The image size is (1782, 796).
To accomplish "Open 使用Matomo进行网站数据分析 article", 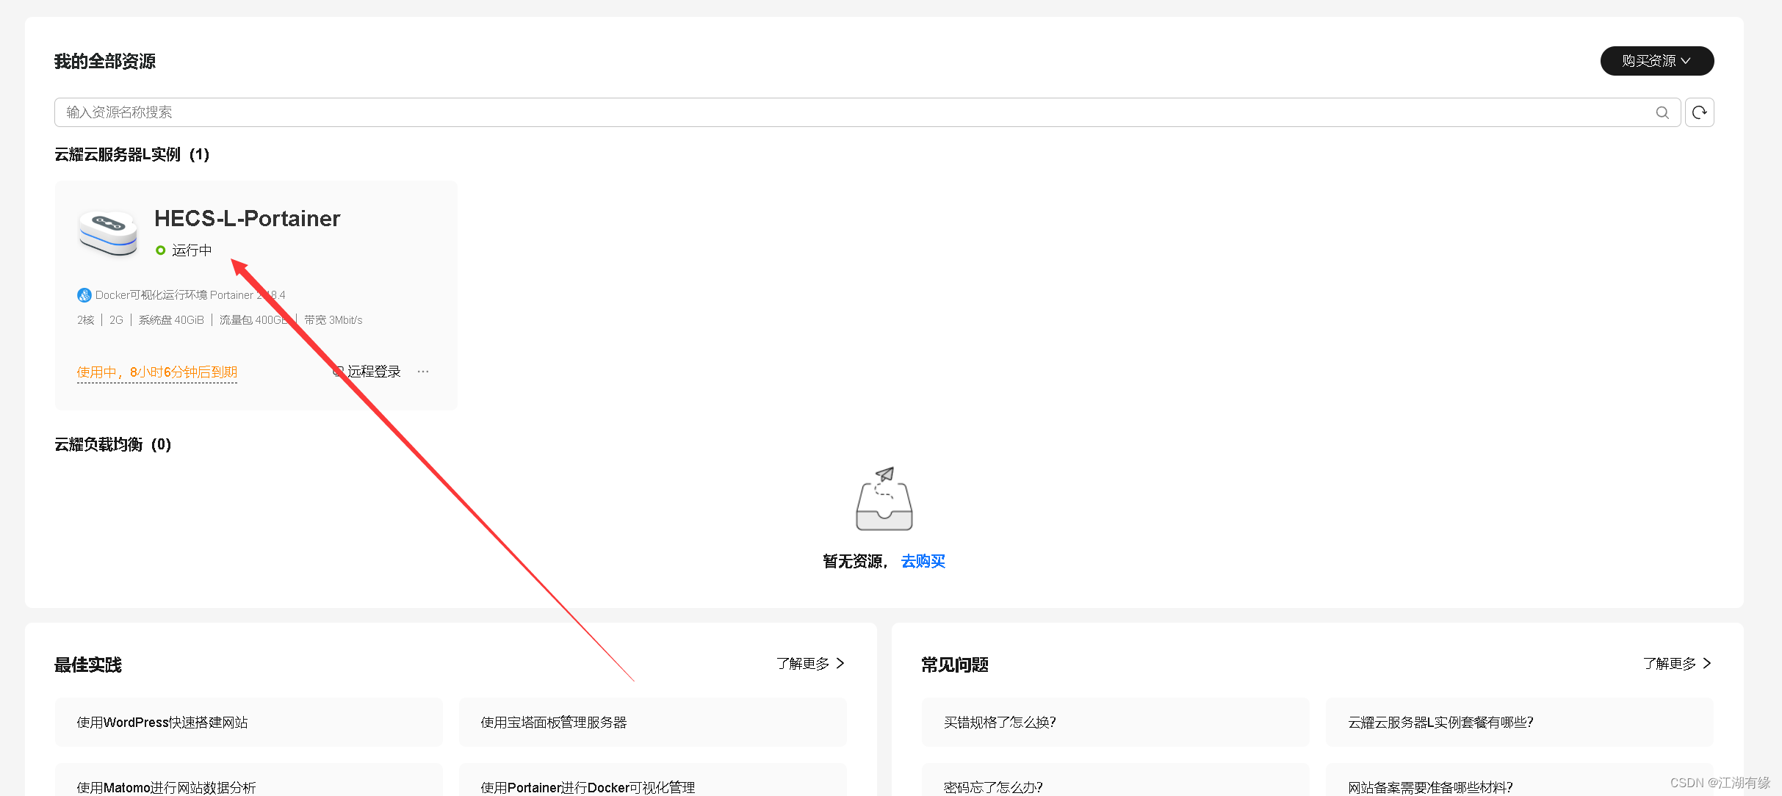I will coord(249,780).
